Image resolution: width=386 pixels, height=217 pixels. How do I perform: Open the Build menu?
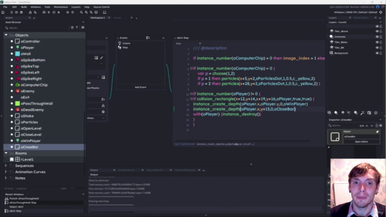click(24, 7)
